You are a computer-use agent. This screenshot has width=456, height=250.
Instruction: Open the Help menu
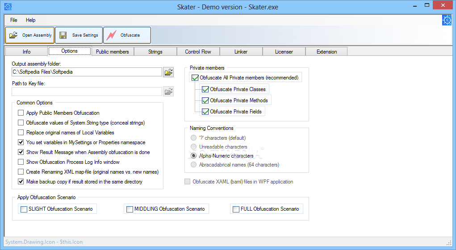[30, 20]
